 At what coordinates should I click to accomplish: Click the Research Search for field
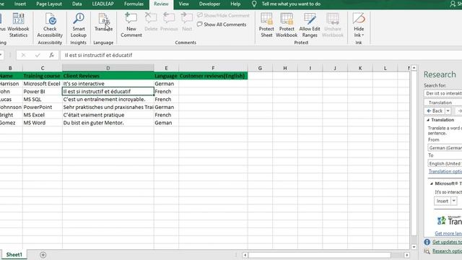443,93
